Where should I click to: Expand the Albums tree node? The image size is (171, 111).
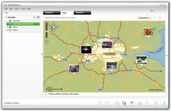8,27
